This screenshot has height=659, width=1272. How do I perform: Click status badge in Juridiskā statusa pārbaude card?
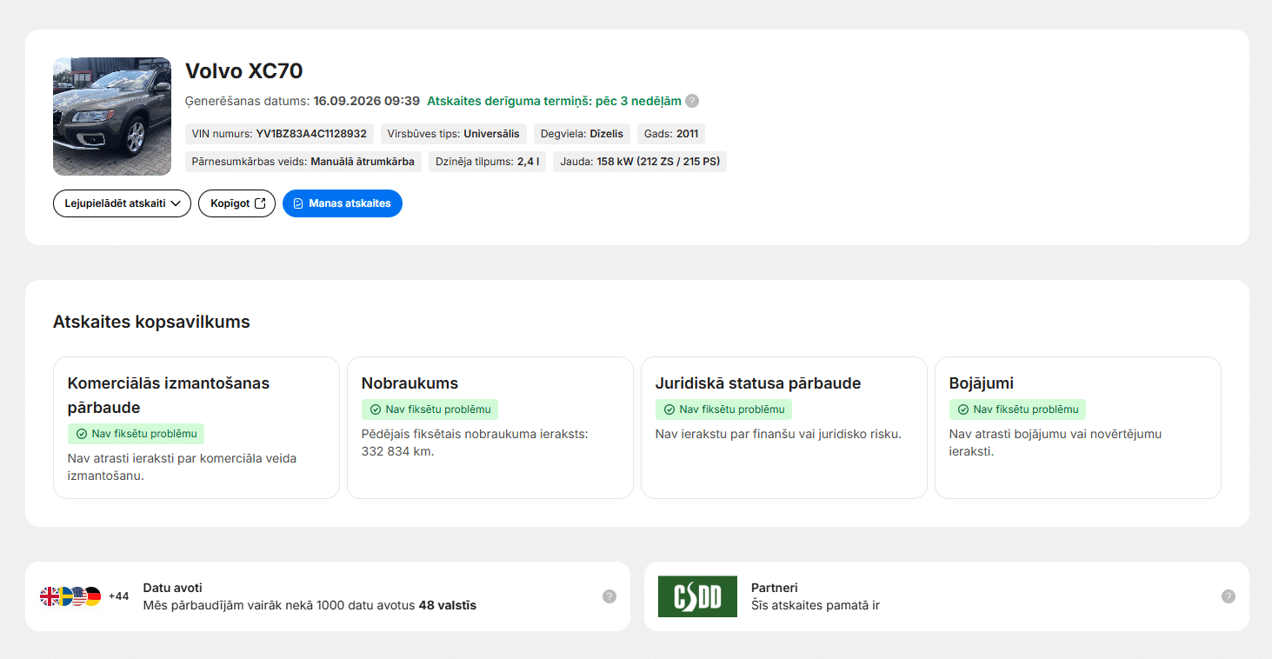coord(723,409)
